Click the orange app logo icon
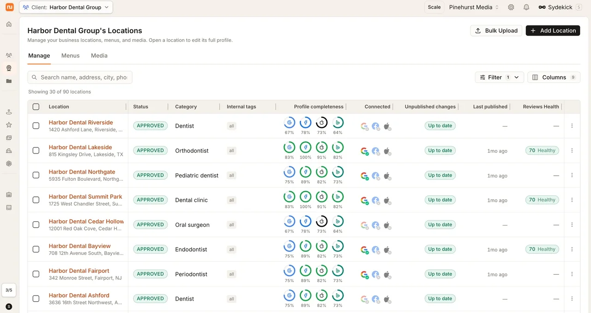The height and width of the screenshot is (313, 591). point(9,7)
